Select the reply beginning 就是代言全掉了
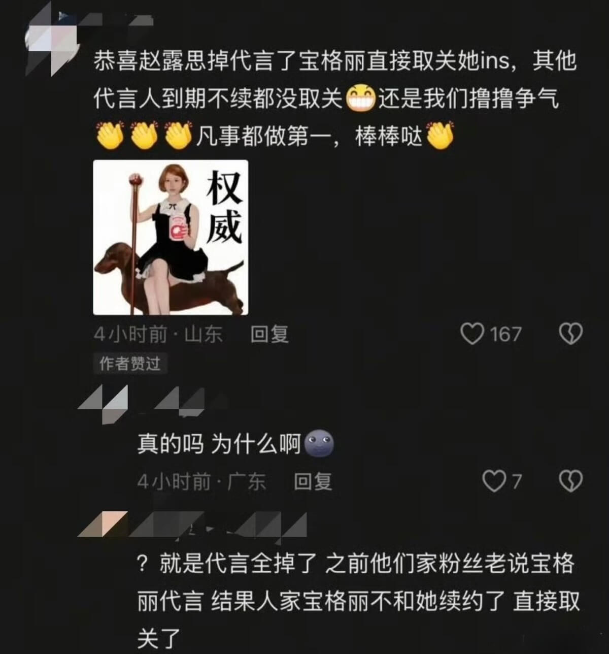 [358, 601]
